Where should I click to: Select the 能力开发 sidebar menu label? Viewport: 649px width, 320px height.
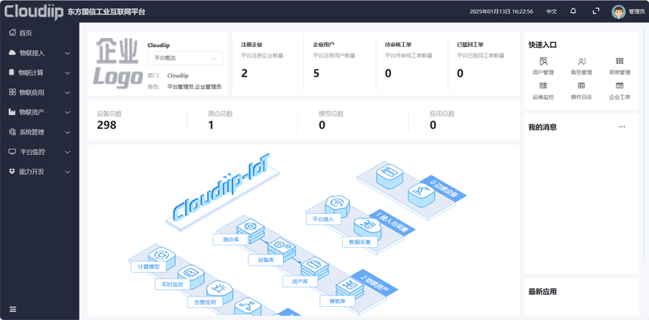click(32, 172)
